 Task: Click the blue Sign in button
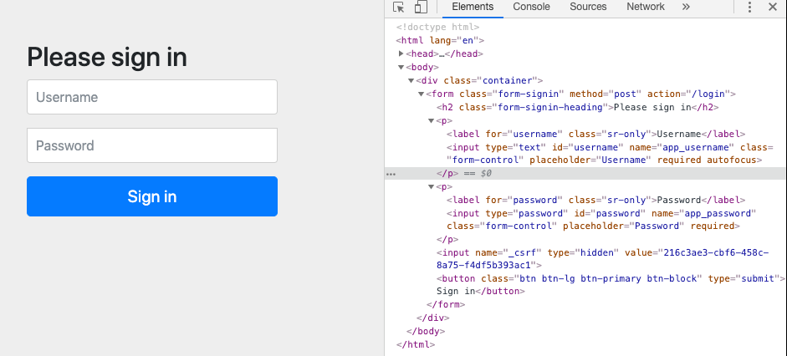pyautogui.click(x=152, y=196)
